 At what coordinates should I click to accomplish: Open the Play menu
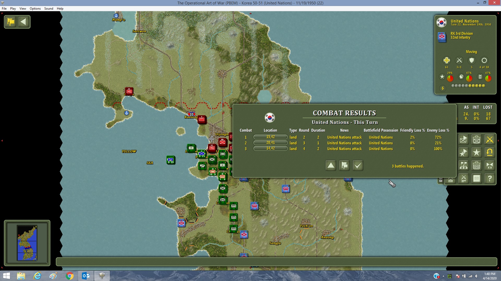point(13,9)
